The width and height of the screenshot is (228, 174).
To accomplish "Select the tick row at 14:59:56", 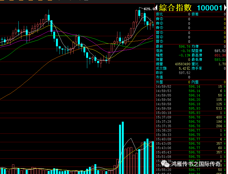I will click(x=191, y=100).
